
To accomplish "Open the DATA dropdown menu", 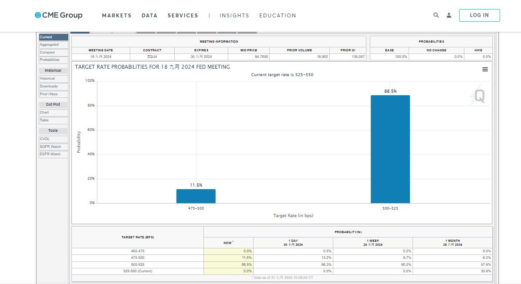I will [149, 16].
